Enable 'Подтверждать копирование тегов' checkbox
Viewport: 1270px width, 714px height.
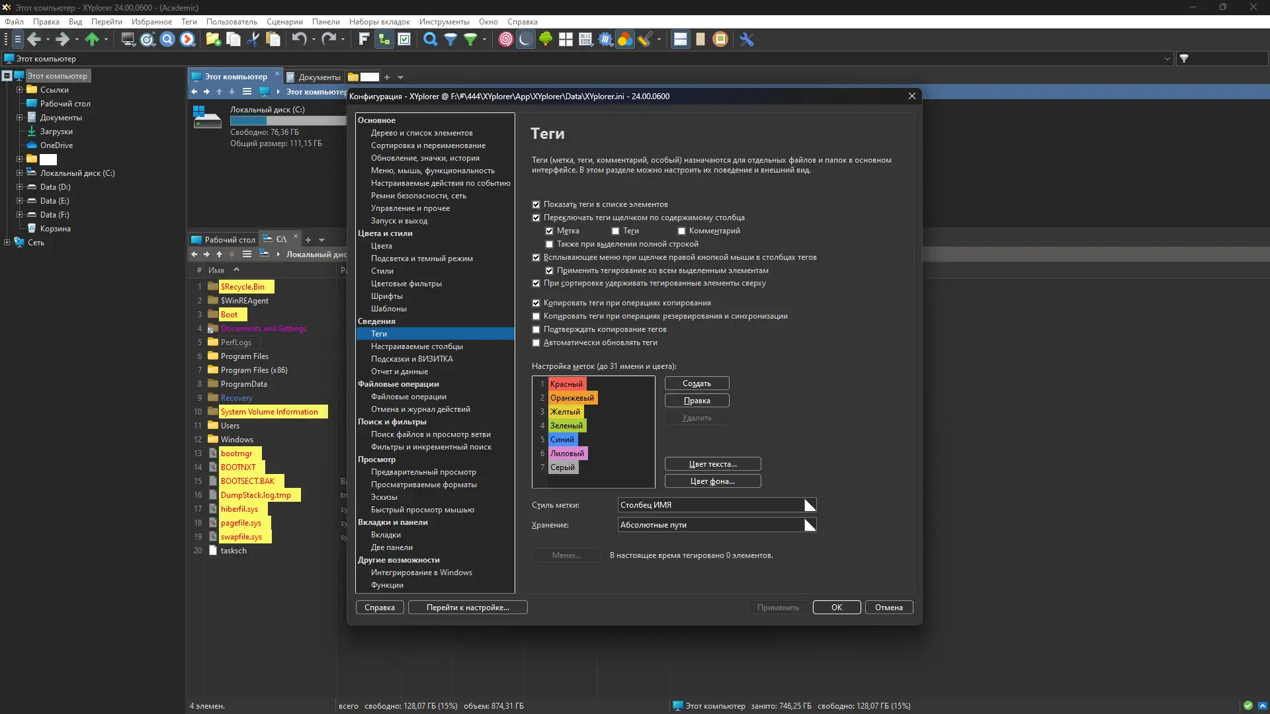click(x=536, y=329)
